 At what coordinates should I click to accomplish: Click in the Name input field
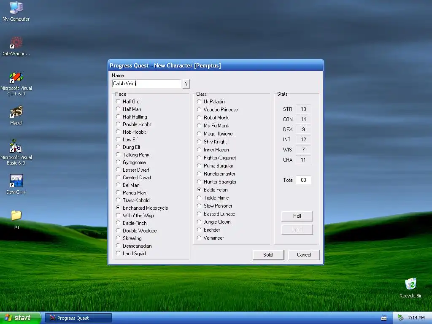pos(146,84)
